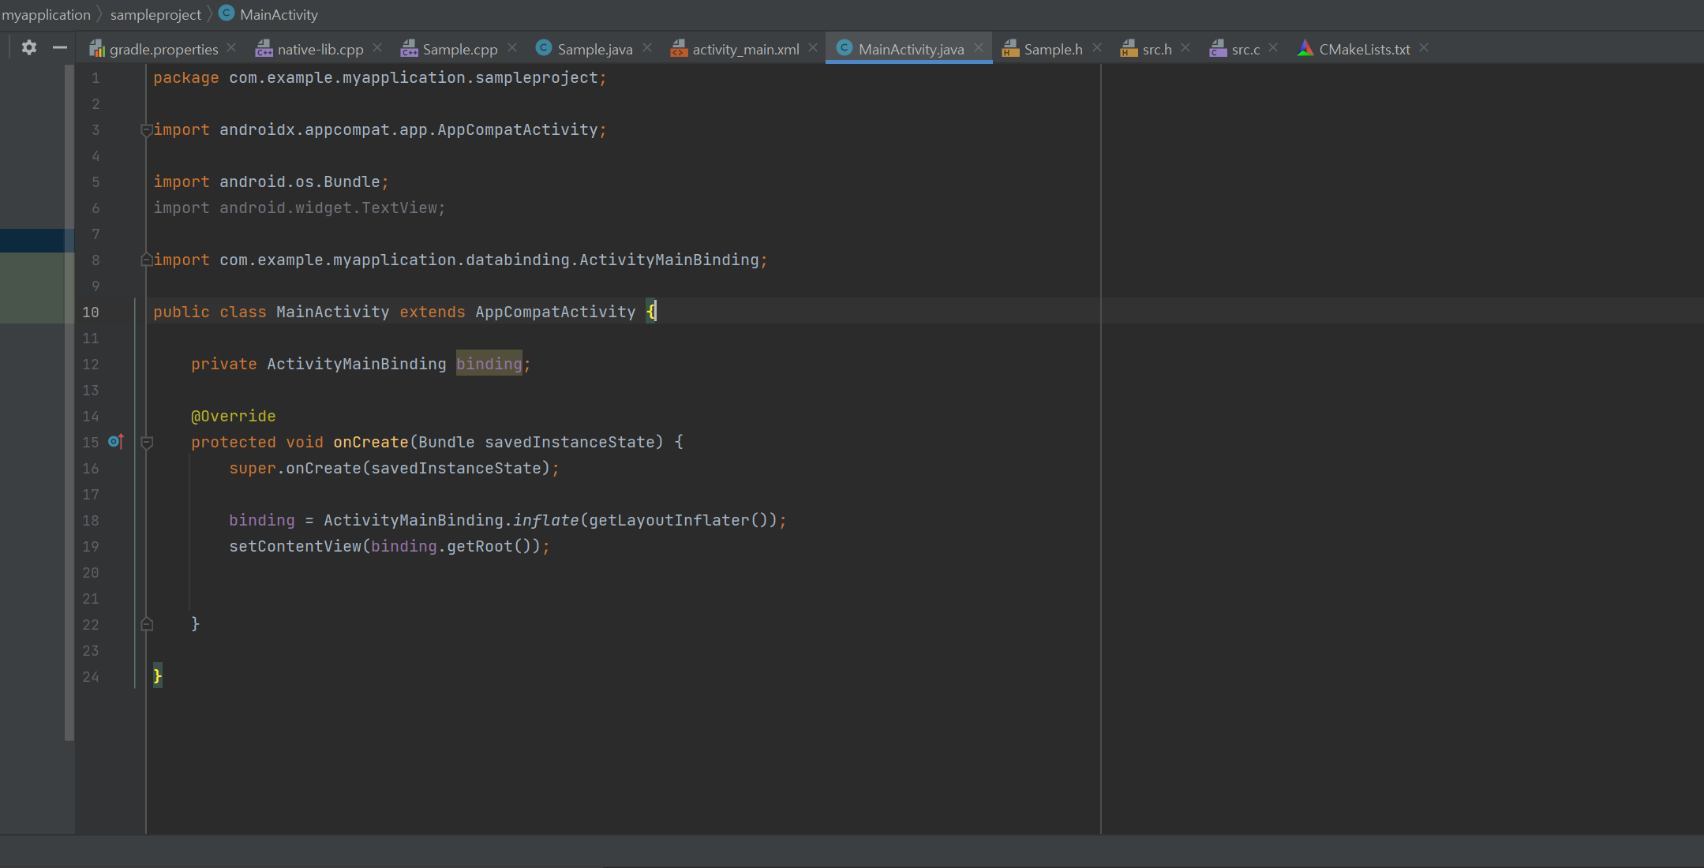Collapse the onCreate method fold marker

pos(147,443)
